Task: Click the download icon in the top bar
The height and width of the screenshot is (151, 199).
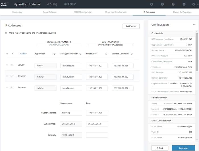Action: (x=152, y=4)
